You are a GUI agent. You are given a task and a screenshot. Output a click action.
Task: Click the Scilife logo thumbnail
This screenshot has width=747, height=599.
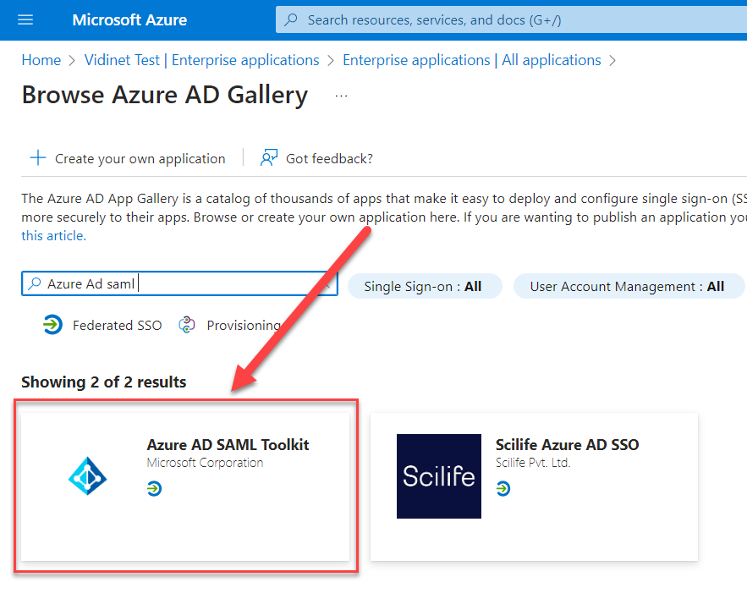click(438, 476)
